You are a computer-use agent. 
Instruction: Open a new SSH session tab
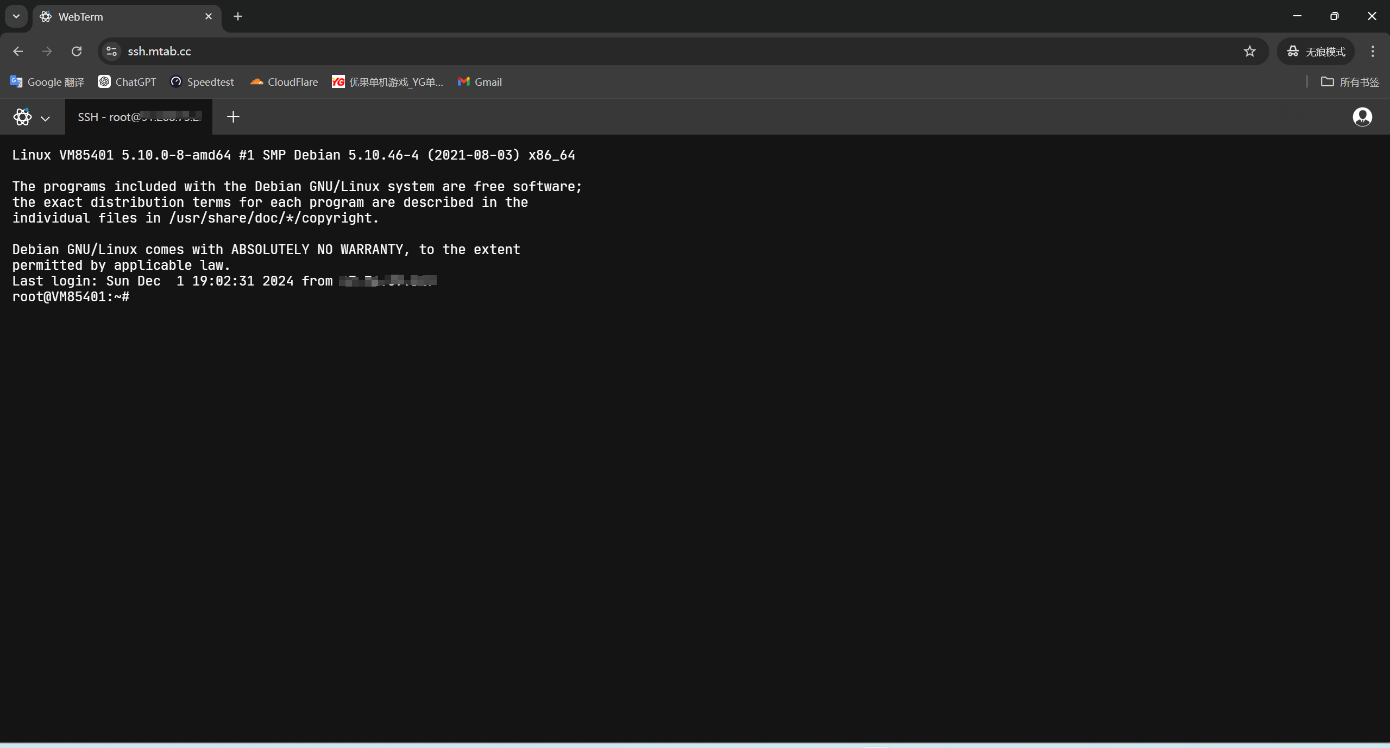pos(233,117)
